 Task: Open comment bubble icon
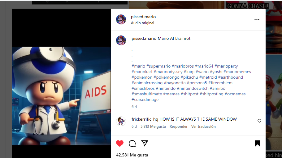click(132, 143)
